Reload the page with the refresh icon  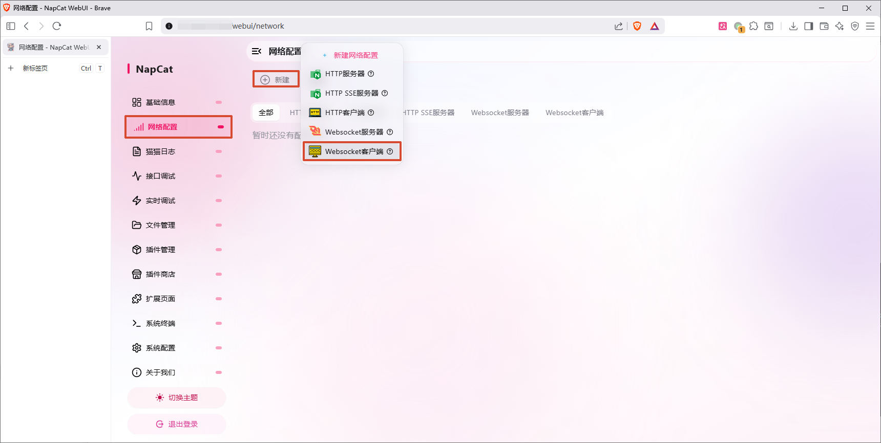[57, 26]
